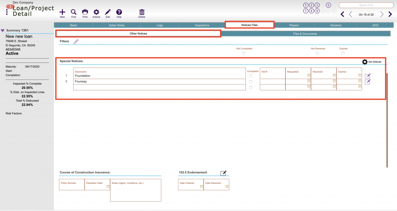Click the Filters eraser icon
Viewport: 397px width, 211px height.
[76, 42]
